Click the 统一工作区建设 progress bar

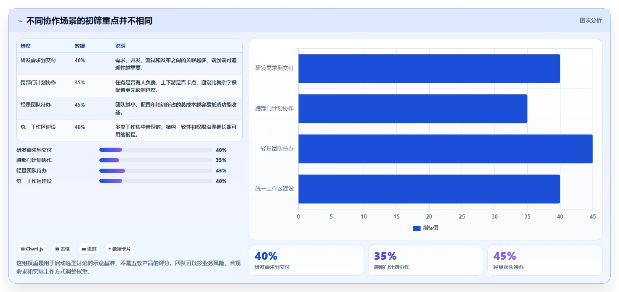(x=156, y=181)
